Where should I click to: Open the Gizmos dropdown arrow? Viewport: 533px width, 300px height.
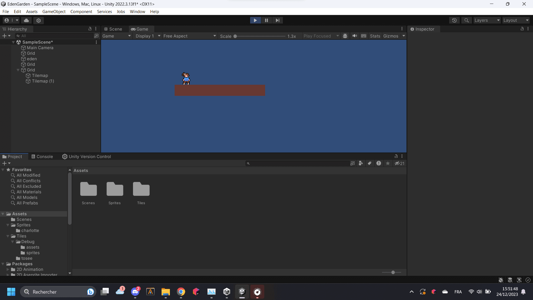(x=404, y=36)
